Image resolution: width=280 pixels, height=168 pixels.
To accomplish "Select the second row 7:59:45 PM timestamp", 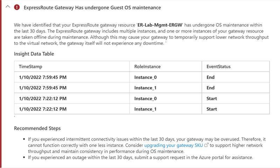I will 43,88.
